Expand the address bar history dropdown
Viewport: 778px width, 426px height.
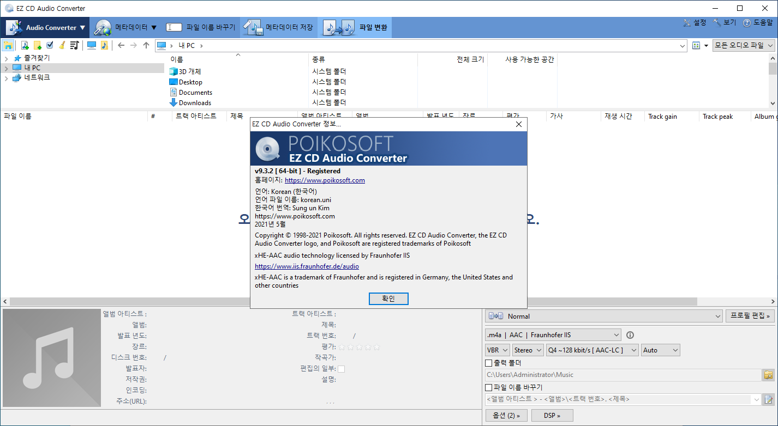683,46
